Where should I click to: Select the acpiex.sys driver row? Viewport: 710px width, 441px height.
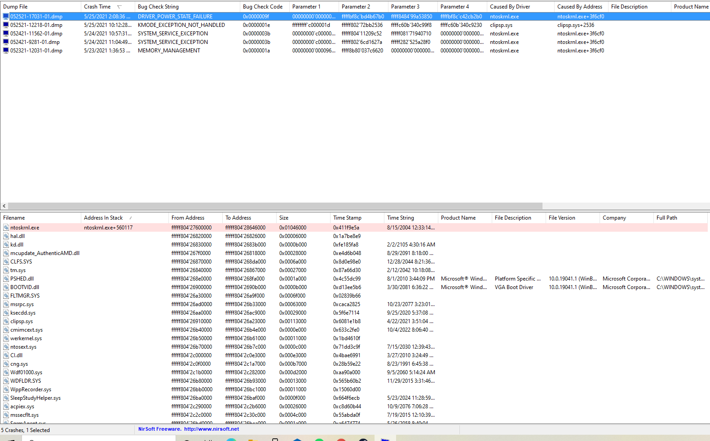point(355,406)
